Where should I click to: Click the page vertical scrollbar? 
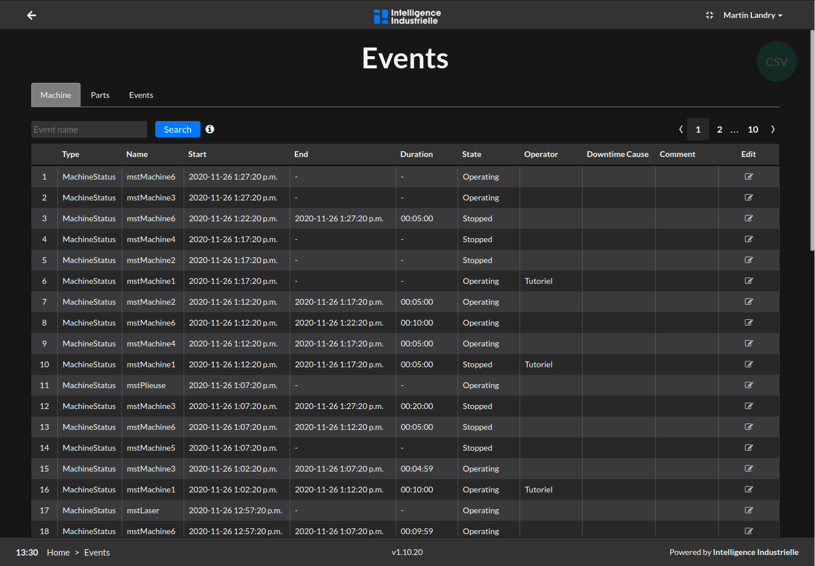(x=812, y=141)
